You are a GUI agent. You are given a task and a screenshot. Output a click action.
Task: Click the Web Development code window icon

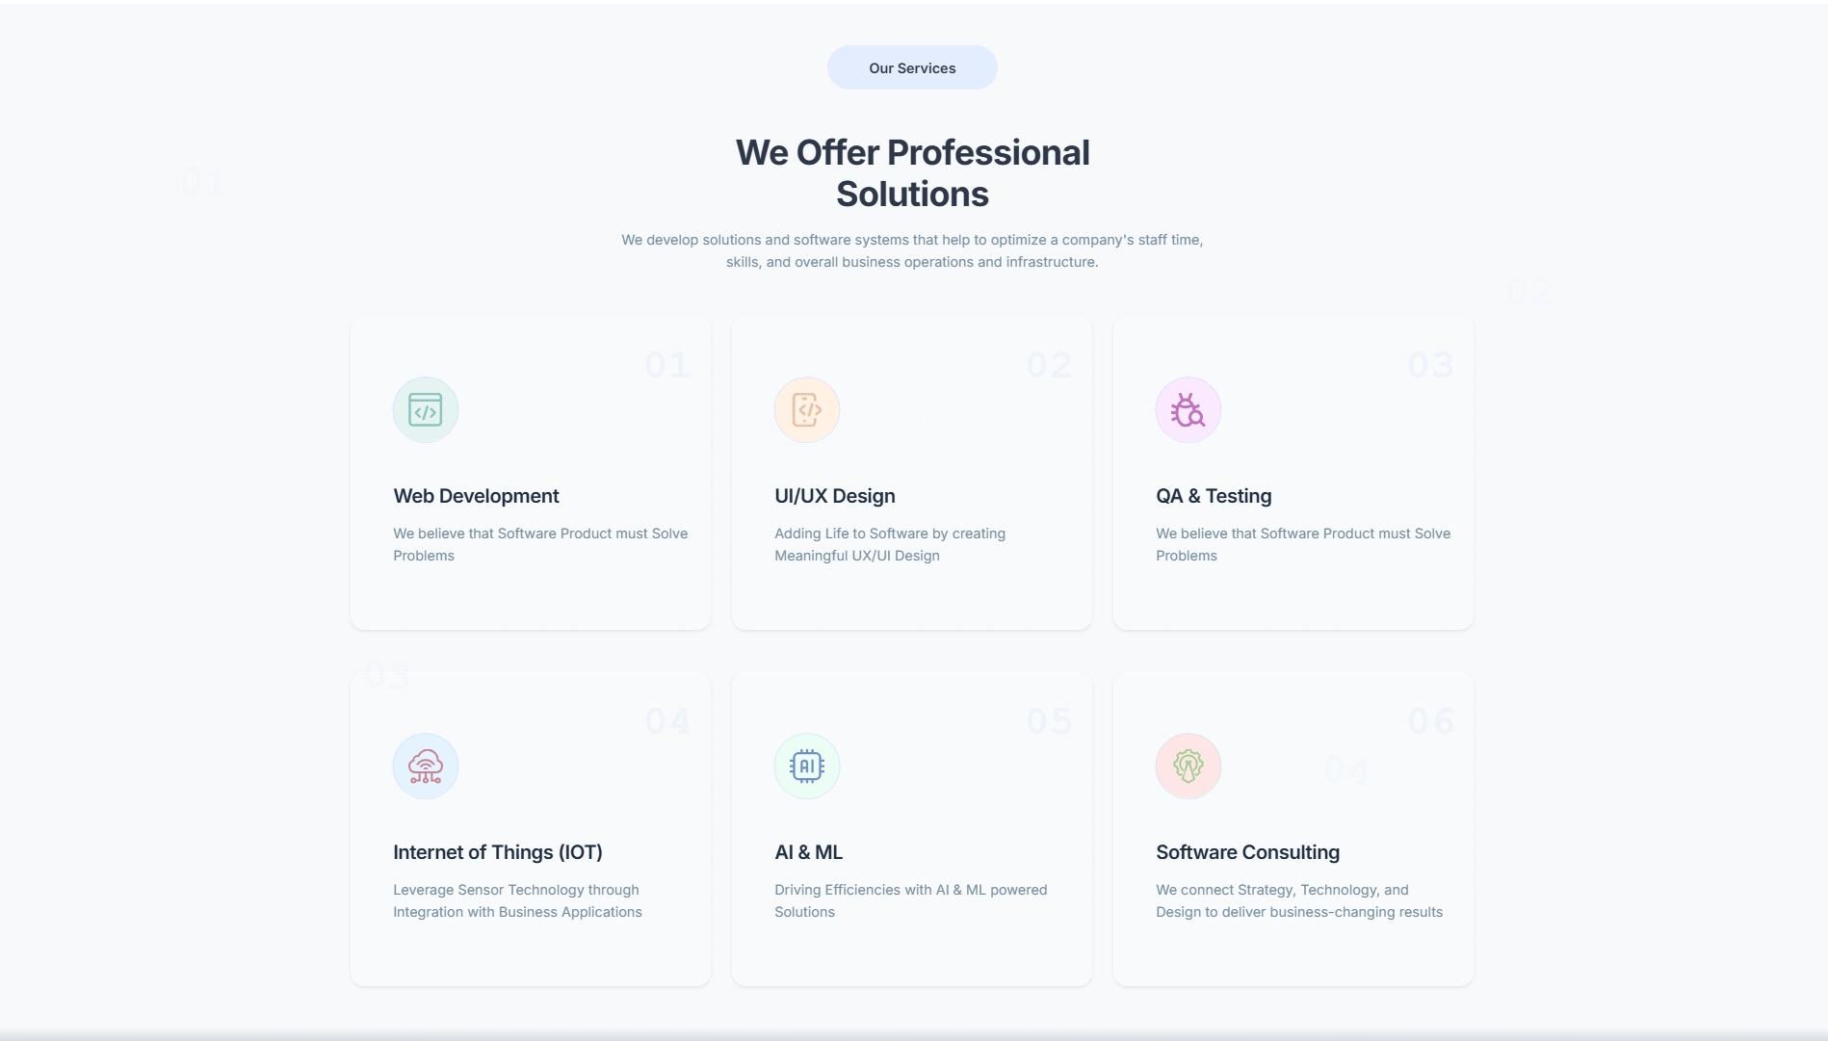pos(425,410)
